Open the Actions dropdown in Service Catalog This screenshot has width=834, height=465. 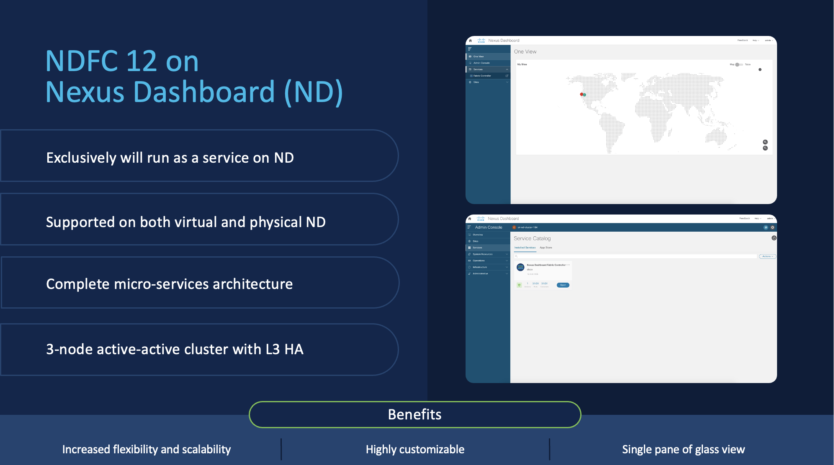pyautogui.click(x=767, y=256)
